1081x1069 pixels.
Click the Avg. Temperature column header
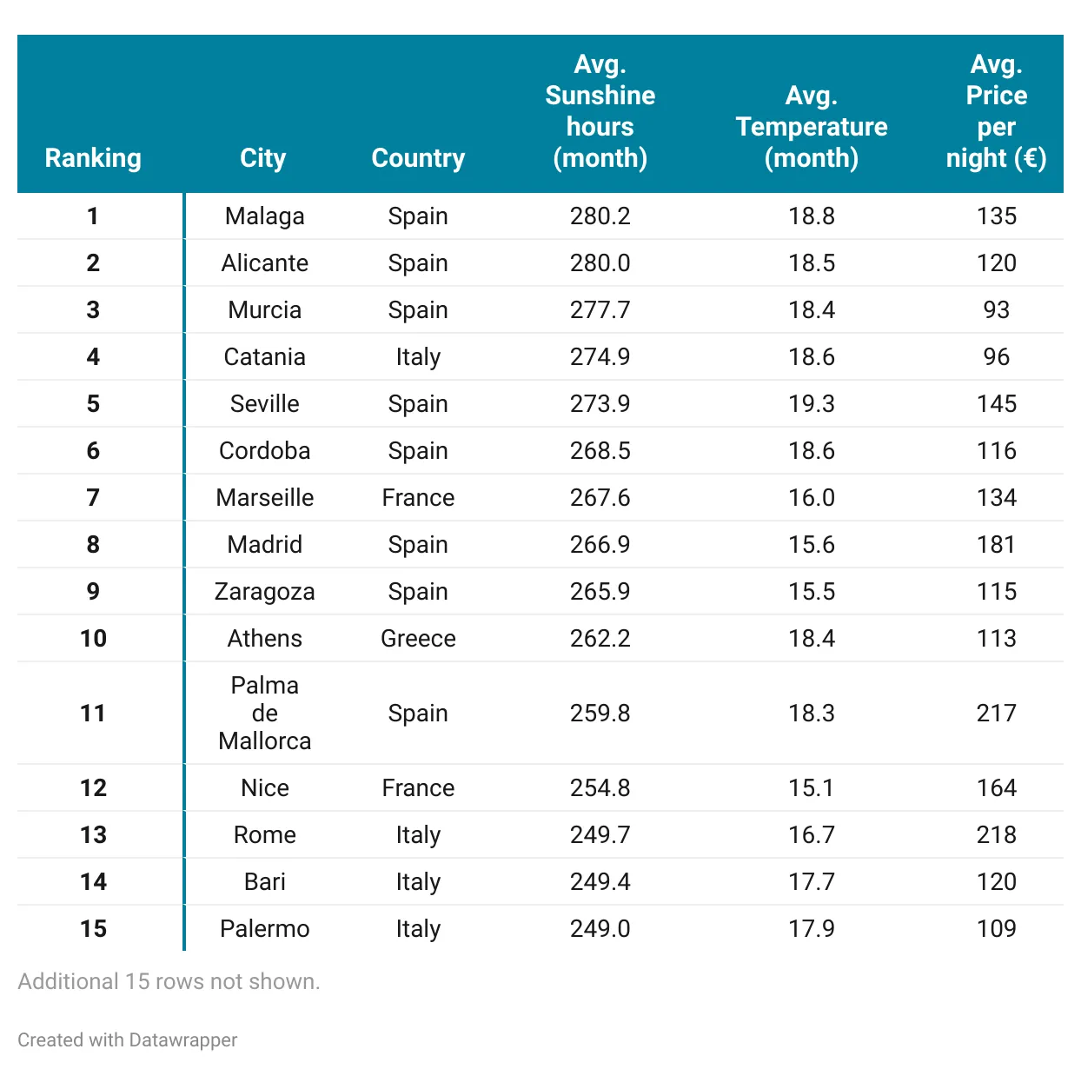811,127
